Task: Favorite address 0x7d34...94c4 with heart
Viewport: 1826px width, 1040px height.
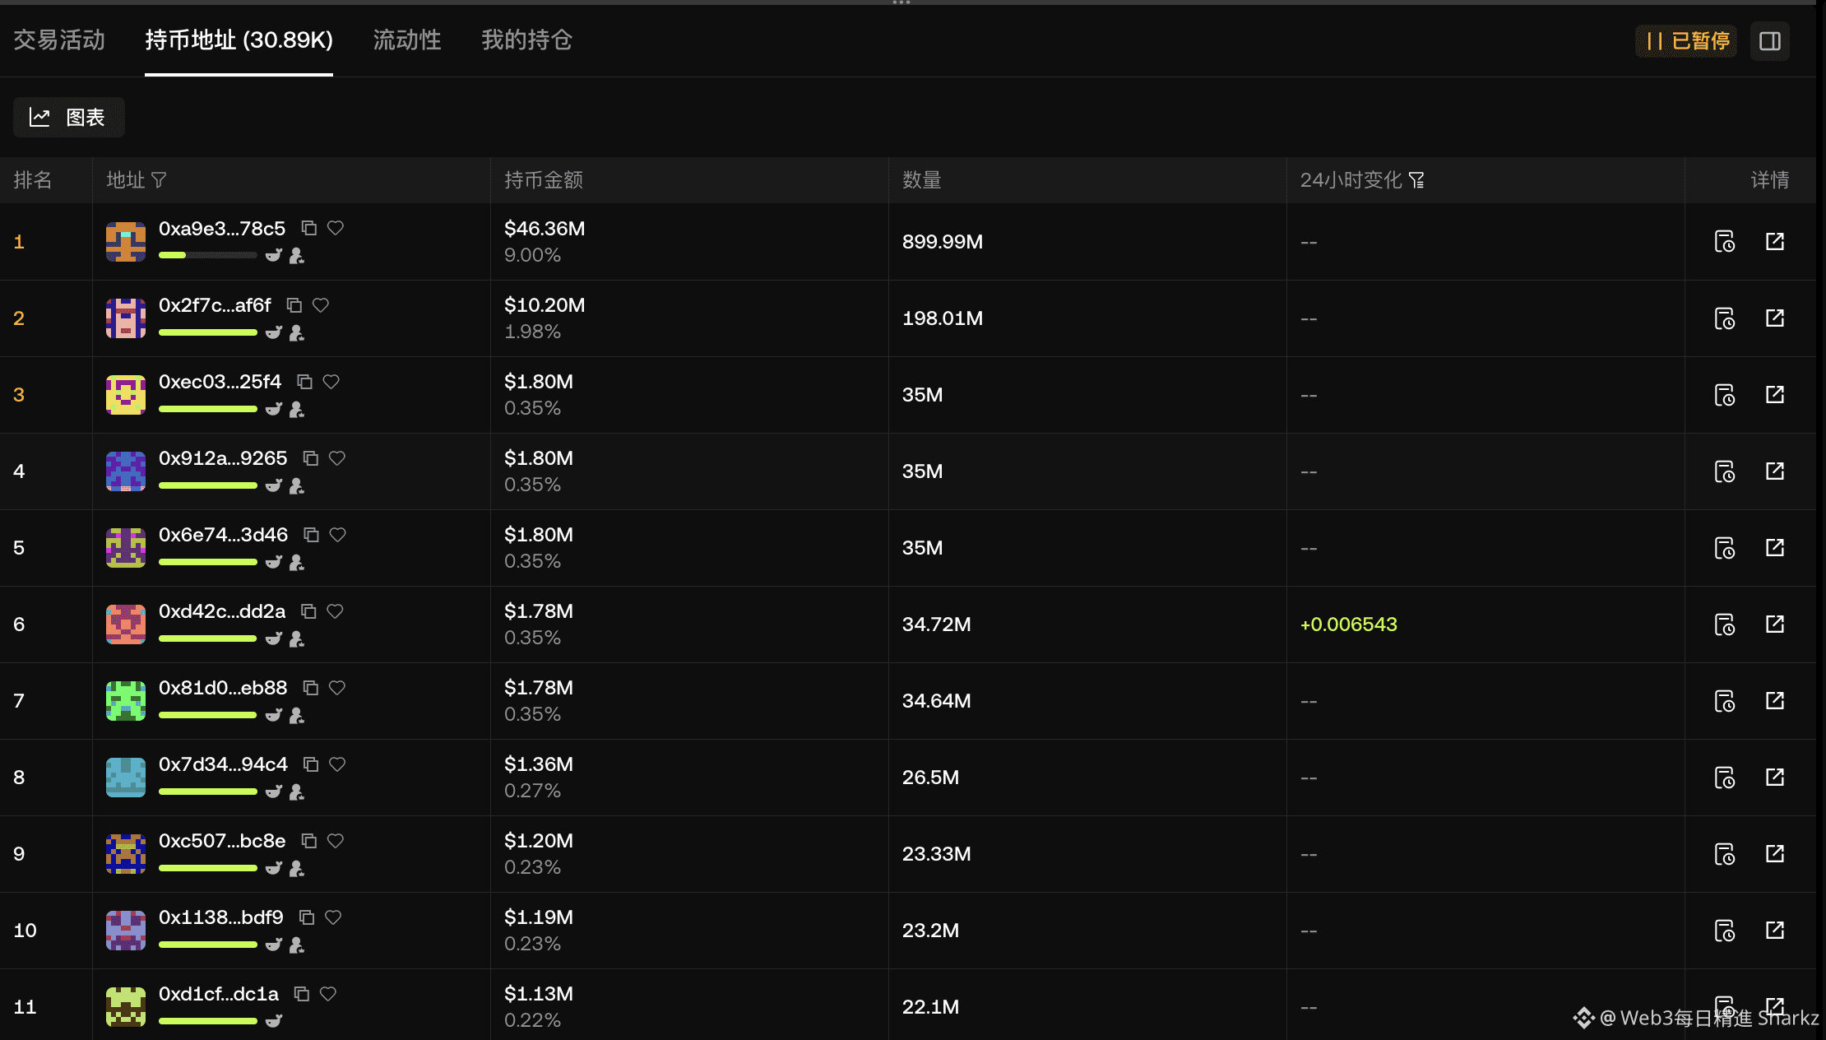Action: point(337,764)
